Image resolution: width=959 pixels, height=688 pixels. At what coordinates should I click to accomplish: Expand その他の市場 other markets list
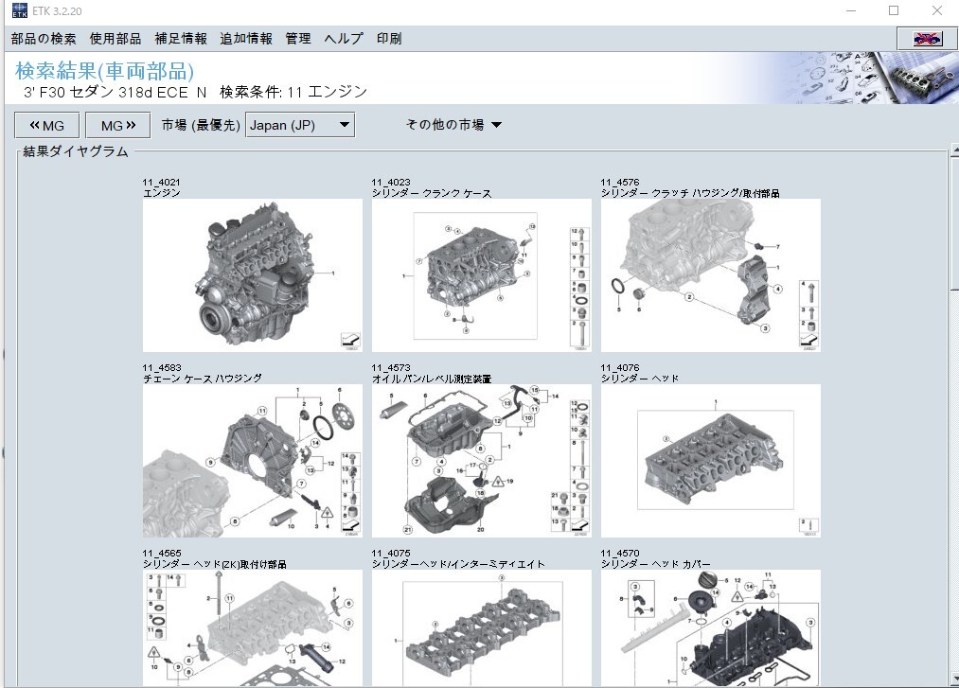(453, 125)
